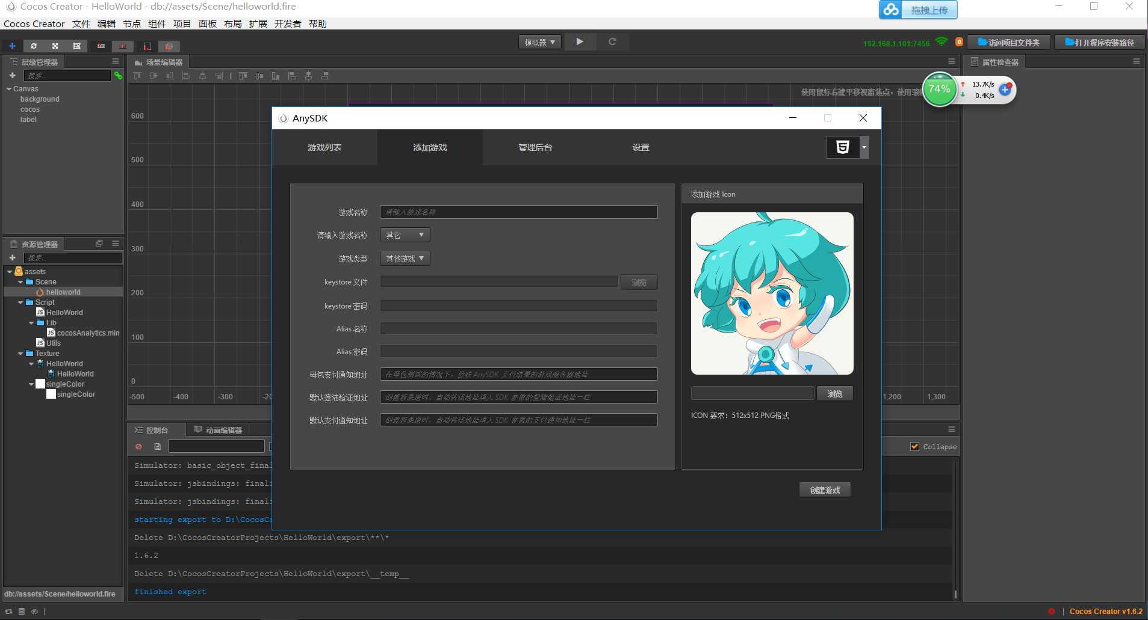
Task: Click the cloud upload 拖拽上传 button
Action: 918,10
